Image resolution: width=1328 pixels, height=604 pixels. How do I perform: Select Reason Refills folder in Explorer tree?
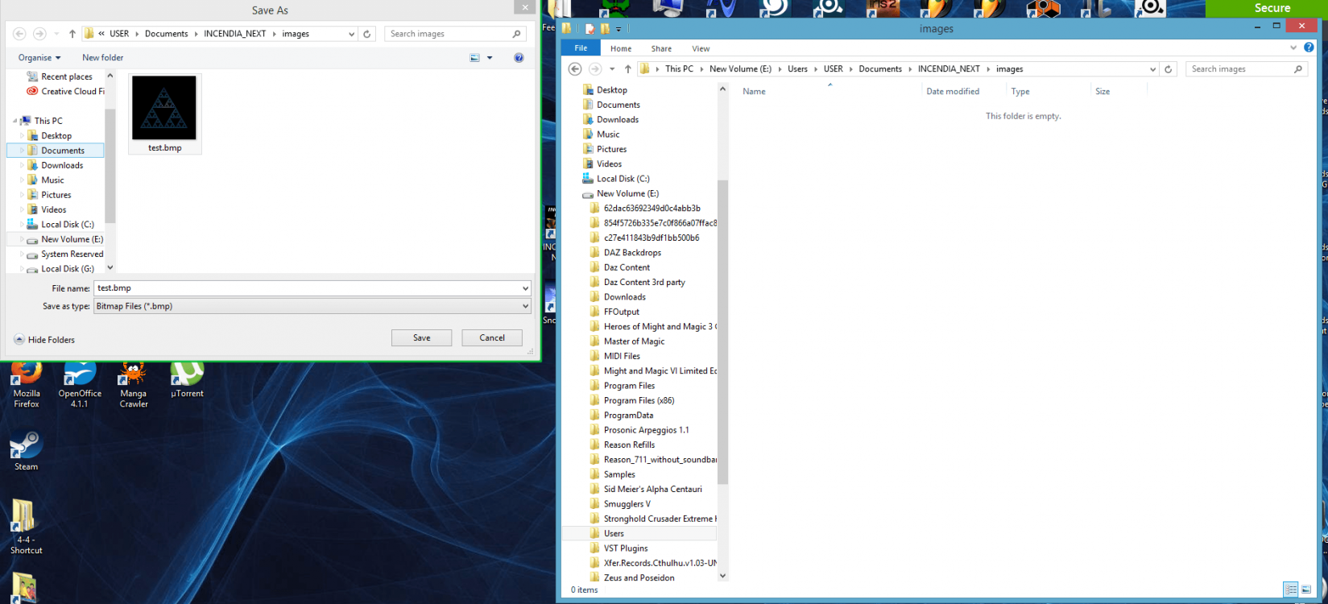[x=630, y=445]
